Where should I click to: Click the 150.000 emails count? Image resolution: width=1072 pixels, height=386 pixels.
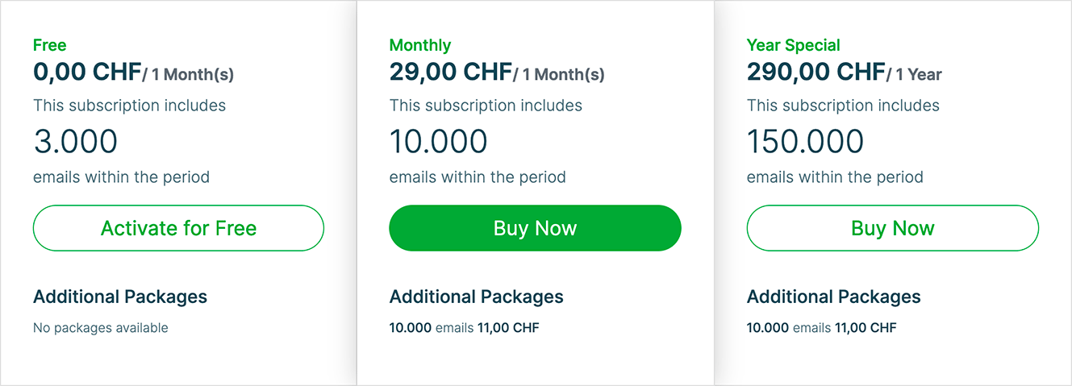pyautogui.click(x=805, y=142)
